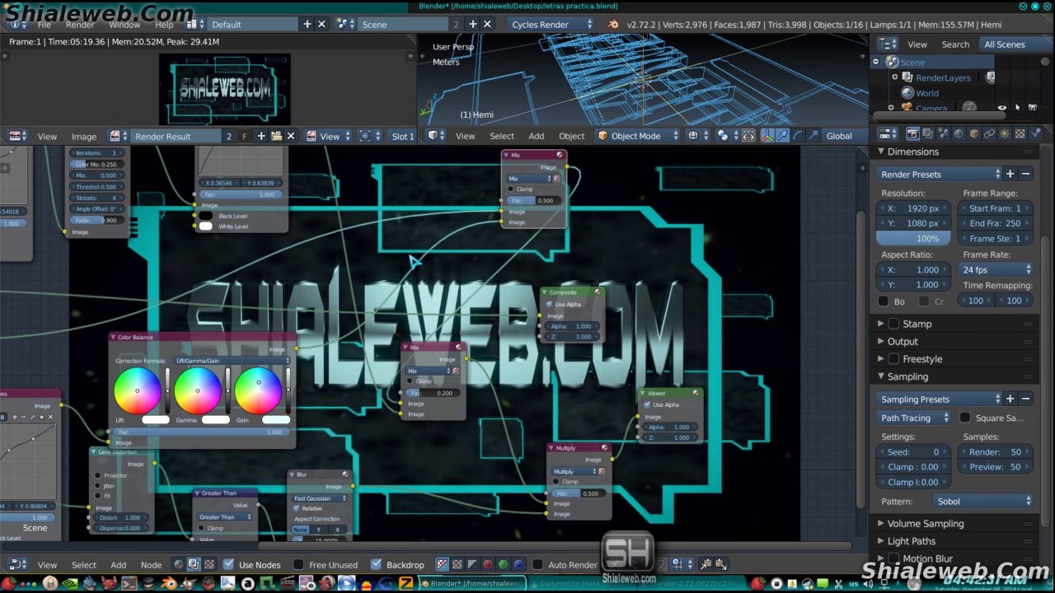The width and height of the screenshot is (1055, 593).
Task: Open the Texture properties checker tab
Action: 1020,134
